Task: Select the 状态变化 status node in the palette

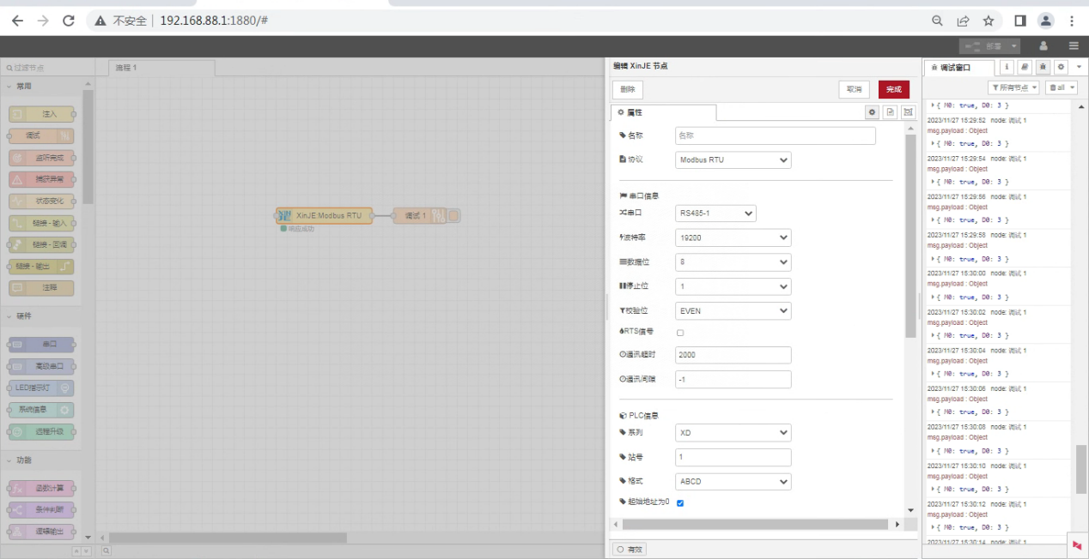Action: point(41,201)
